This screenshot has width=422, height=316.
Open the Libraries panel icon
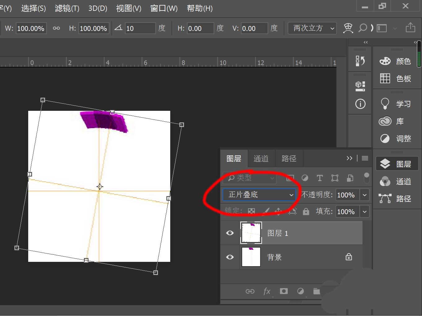[385, 121]
